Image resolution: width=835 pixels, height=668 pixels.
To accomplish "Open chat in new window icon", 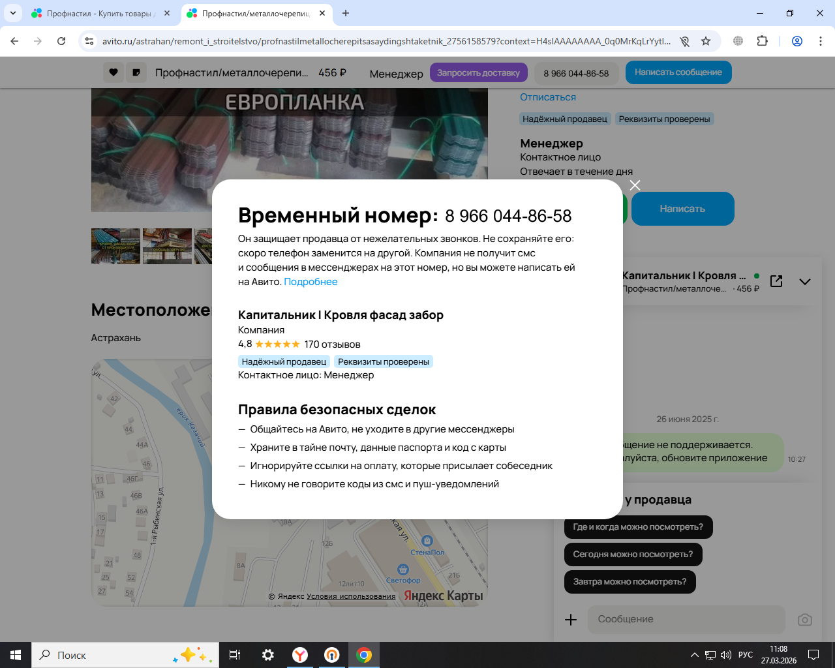I will pyautogui.click(x=776, y=281).
